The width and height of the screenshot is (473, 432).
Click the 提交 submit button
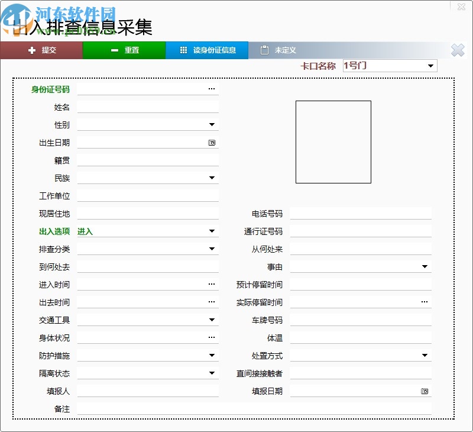click(41, 50)
